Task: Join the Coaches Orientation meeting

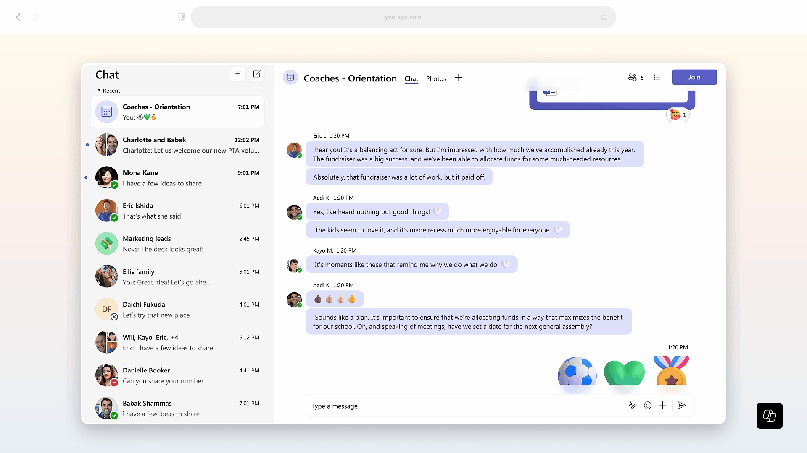Action: pos(694,77)
